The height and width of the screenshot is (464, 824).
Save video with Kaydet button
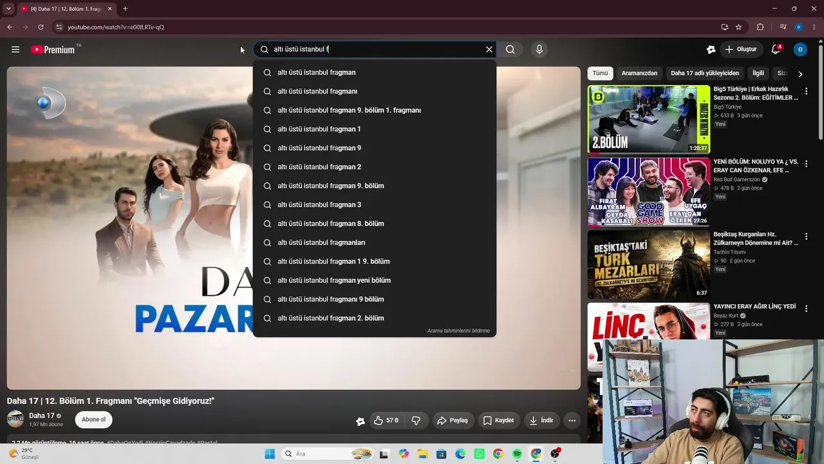tap(498, 421)
